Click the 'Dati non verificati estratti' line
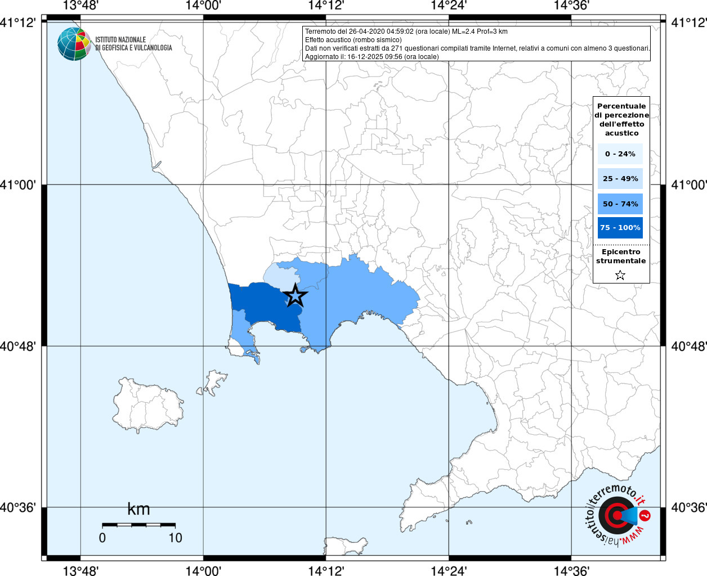The height and width of the screenshot is (576, 707). click(477, 48)
